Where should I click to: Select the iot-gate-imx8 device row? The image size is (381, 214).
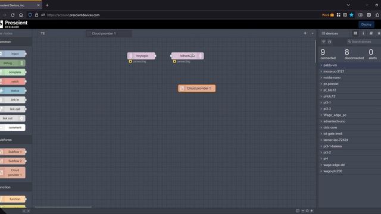pos(350,134)
